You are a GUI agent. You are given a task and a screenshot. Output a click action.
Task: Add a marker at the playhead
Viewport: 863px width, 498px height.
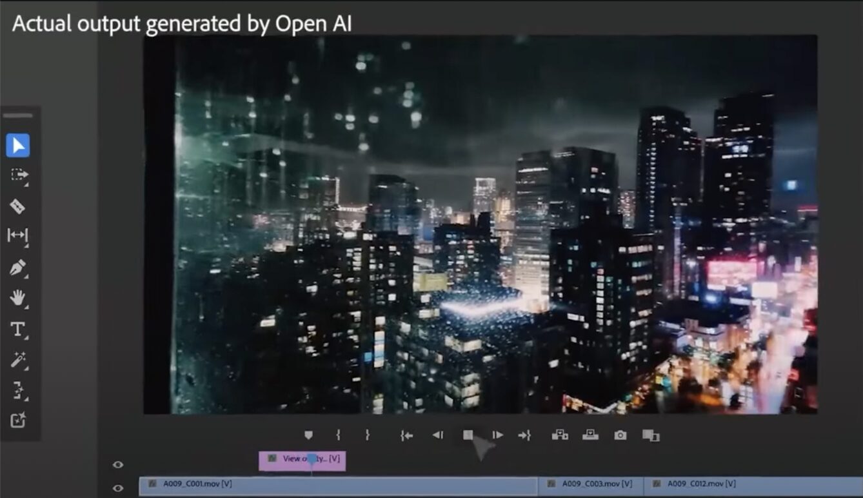pos(308,435)
